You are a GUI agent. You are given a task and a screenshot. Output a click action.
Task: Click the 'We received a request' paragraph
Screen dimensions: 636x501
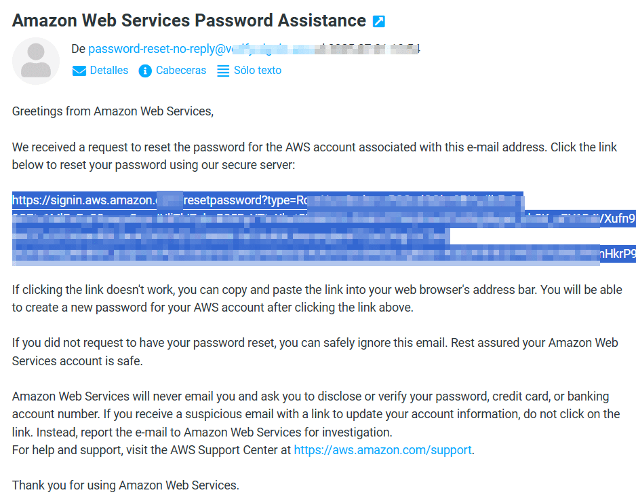(x=315, y=156)
